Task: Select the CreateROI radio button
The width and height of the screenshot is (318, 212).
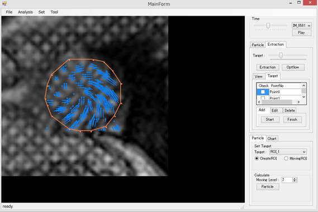Action: click(x=257, y=158)
